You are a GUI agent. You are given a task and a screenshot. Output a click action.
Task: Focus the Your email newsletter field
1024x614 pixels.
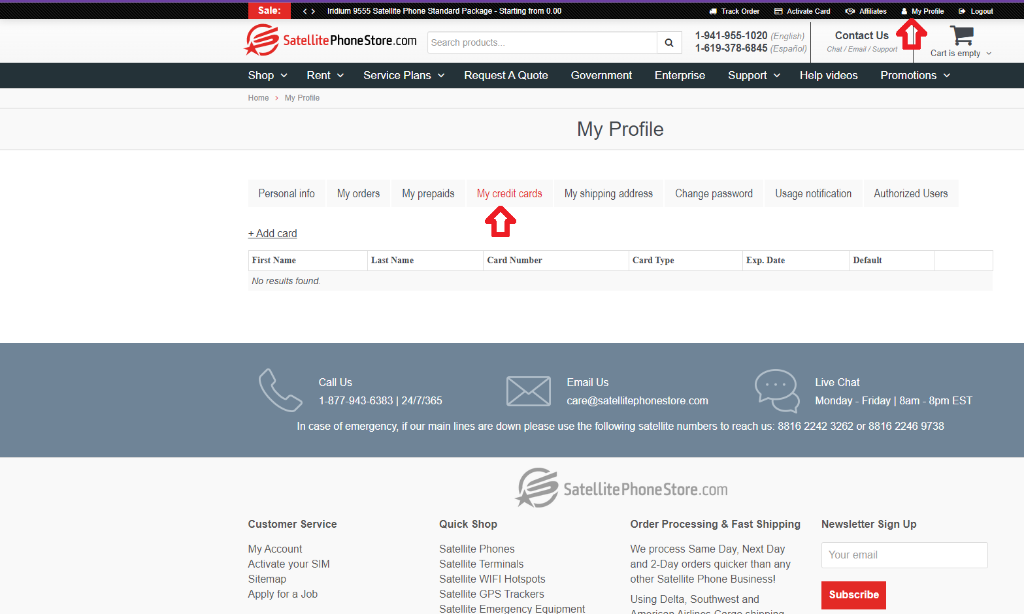(904, 555)
